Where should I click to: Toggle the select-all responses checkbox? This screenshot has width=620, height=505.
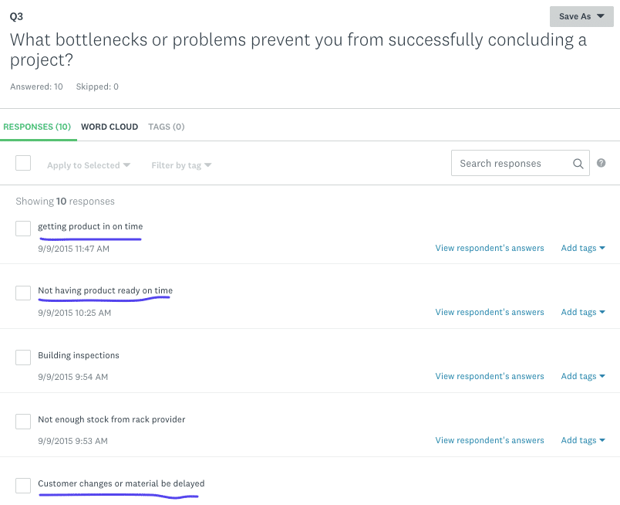point(22,163)
